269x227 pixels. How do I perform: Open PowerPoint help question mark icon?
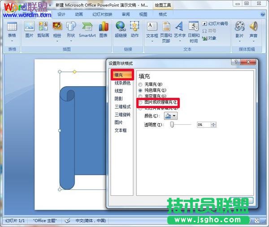click(263, 14)
